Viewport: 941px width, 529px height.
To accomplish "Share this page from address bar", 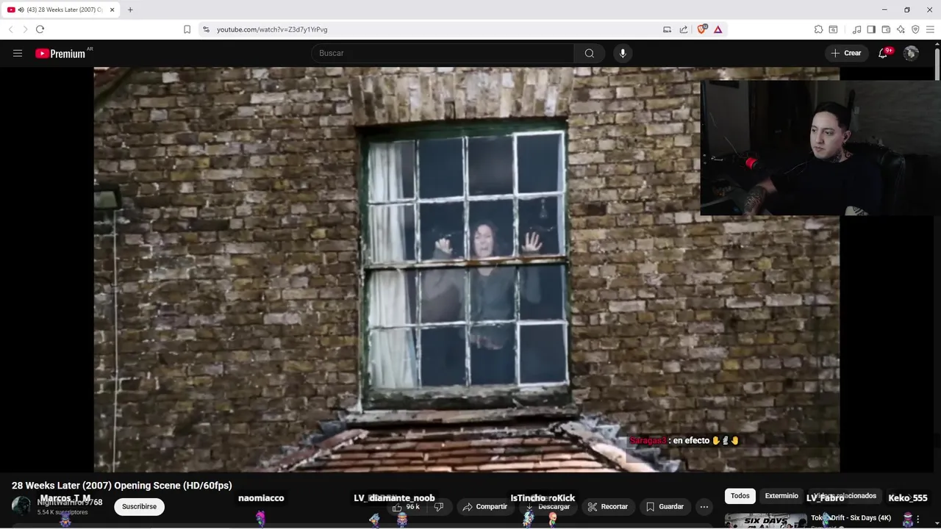I will (684, 29).
